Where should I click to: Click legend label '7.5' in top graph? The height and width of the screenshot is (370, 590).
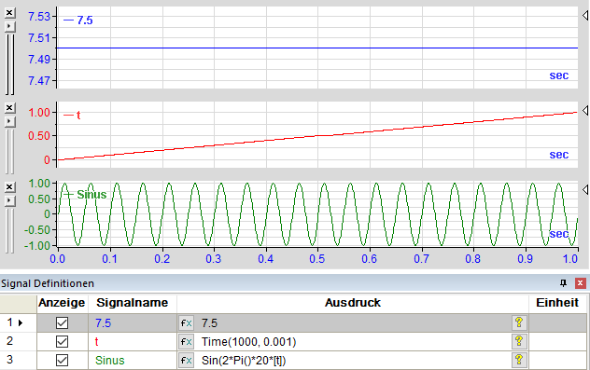(x=85, y=21)
